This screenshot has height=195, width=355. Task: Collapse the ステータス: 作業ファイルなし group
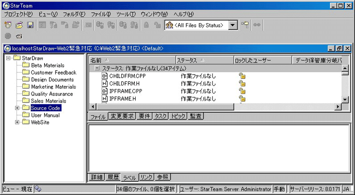point(97,68)
